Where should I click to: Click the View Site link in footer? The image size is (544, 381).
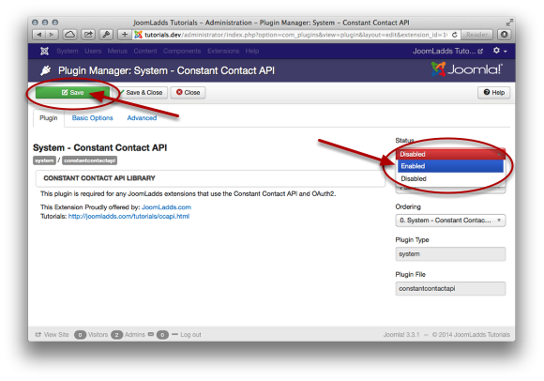click(x=52, y=334)
